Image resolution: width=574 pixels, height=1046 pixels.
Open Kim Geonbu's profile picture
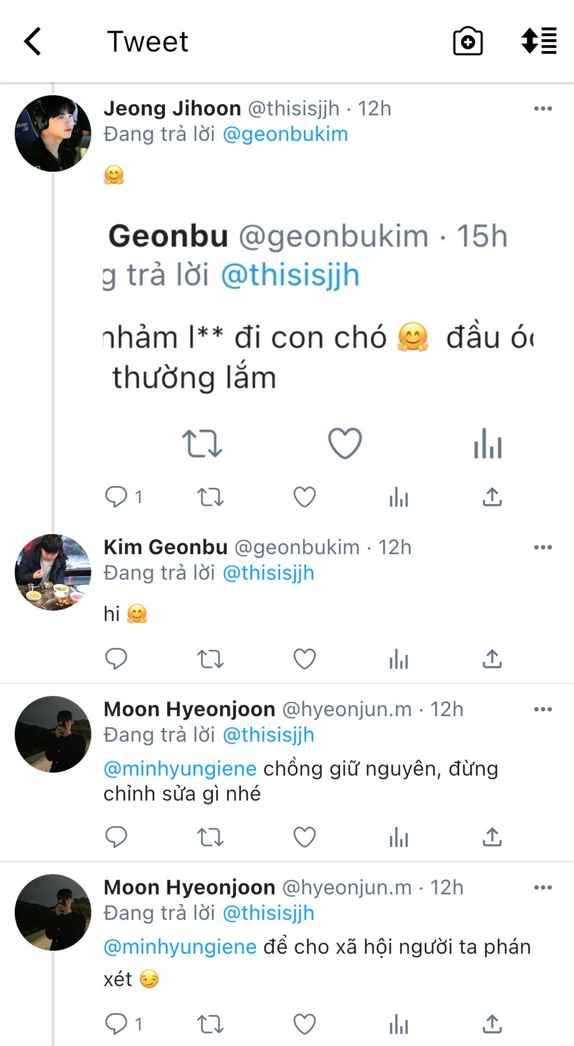[x=53, y=572]
